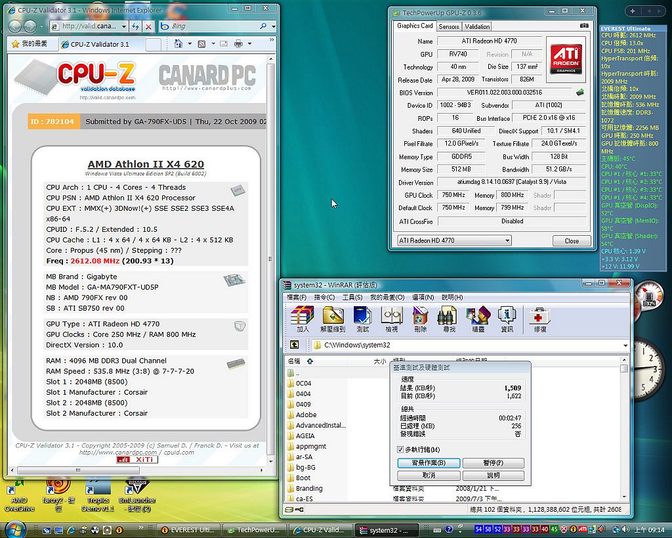The height and width of the screenshot is (538, 672).
Task: Click the WinRAR Find (尋找) binoculars icon
Action: pos(449,319)
